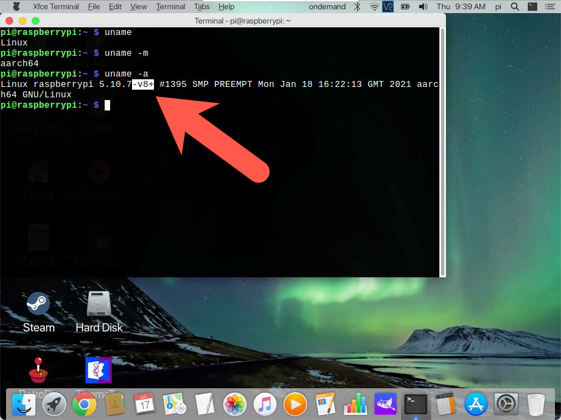Launch Chrome from the dock
The image size is (561, 420).
[84, 405]
